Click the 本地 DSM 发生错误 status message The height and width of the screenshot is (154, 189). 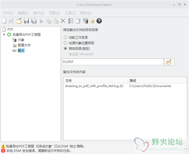pos(38,151)
